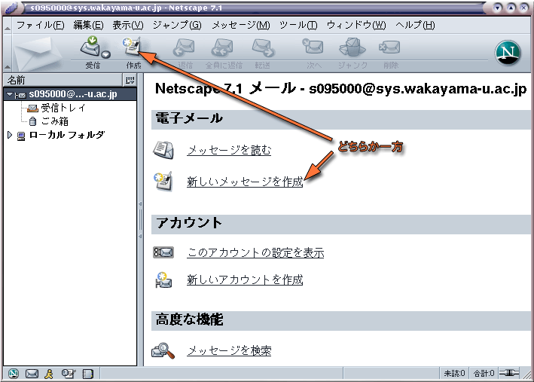
Task: Open the column picker icon beside 名前
Action: [x=130, y=81]
